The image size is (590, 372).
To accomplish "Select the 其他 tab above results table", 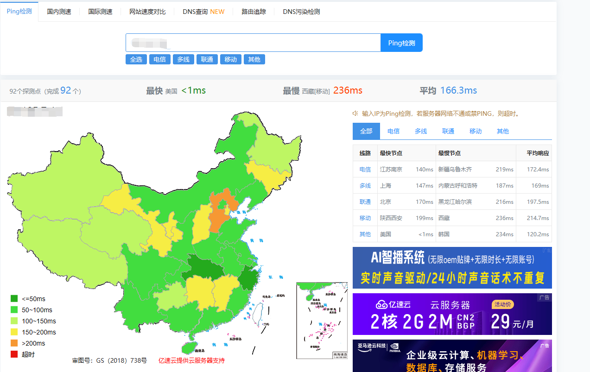I will tap(503, 131).
